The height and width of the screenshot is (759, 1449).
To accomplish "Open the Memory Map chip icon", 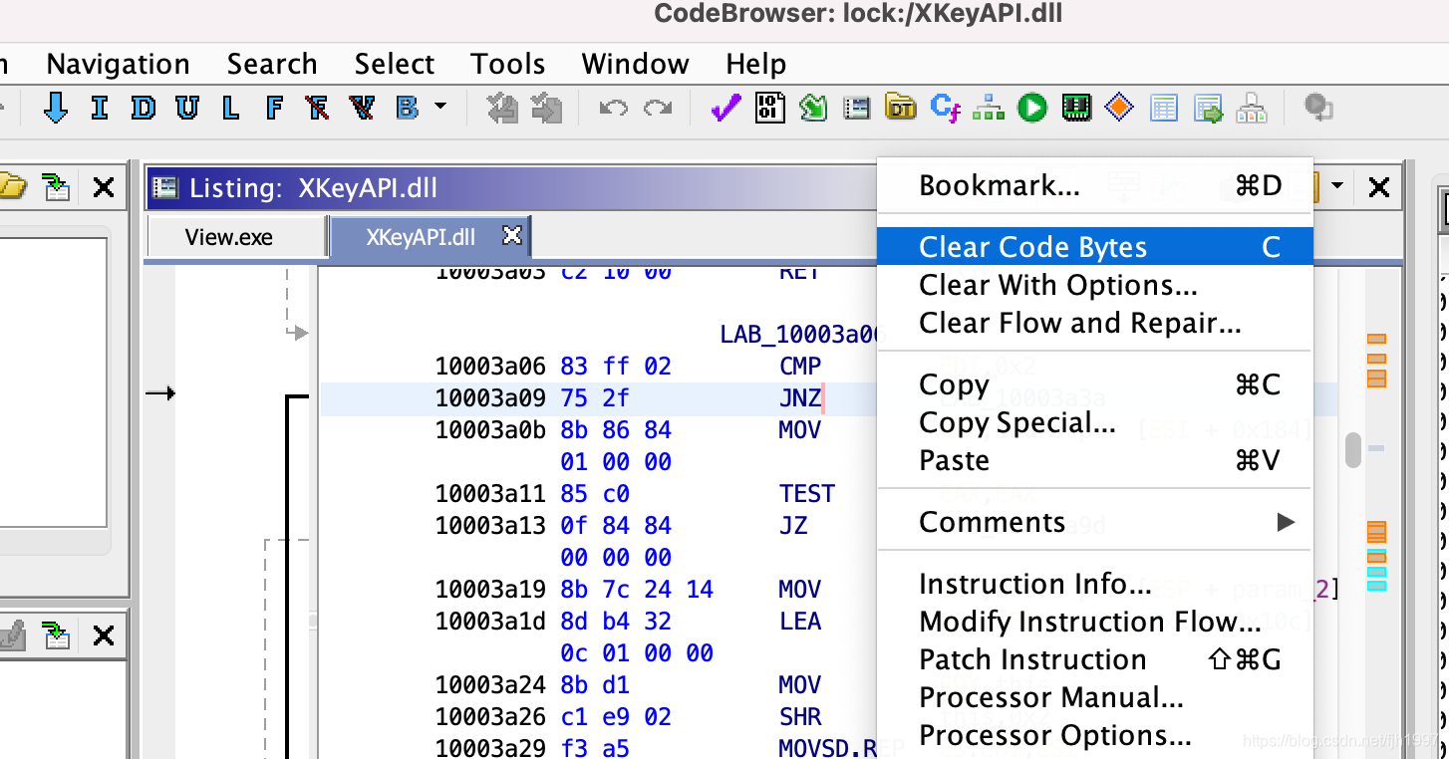I will (x=1076, y=108).
